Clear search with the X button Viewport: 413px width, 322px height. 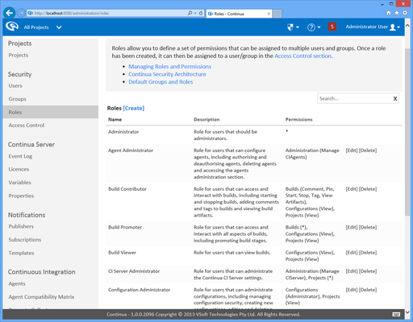pyautogui.click(x=395, y=98)
